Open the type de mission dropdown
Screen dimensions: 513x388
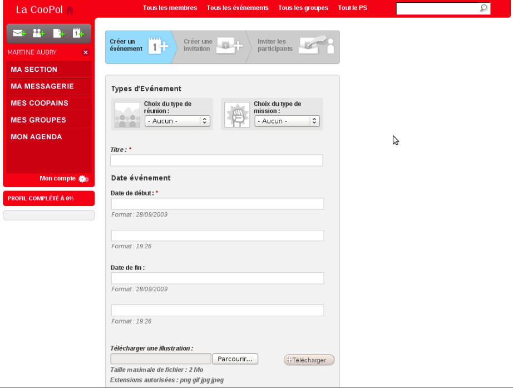287,121
